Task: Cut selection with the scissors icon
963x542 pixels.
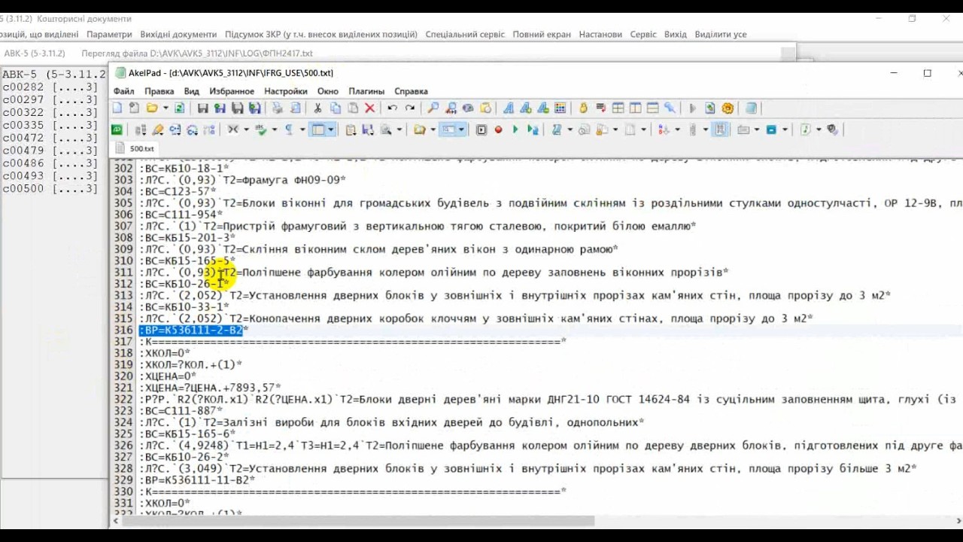Action: pyautogui.click(x=317, y=108)
